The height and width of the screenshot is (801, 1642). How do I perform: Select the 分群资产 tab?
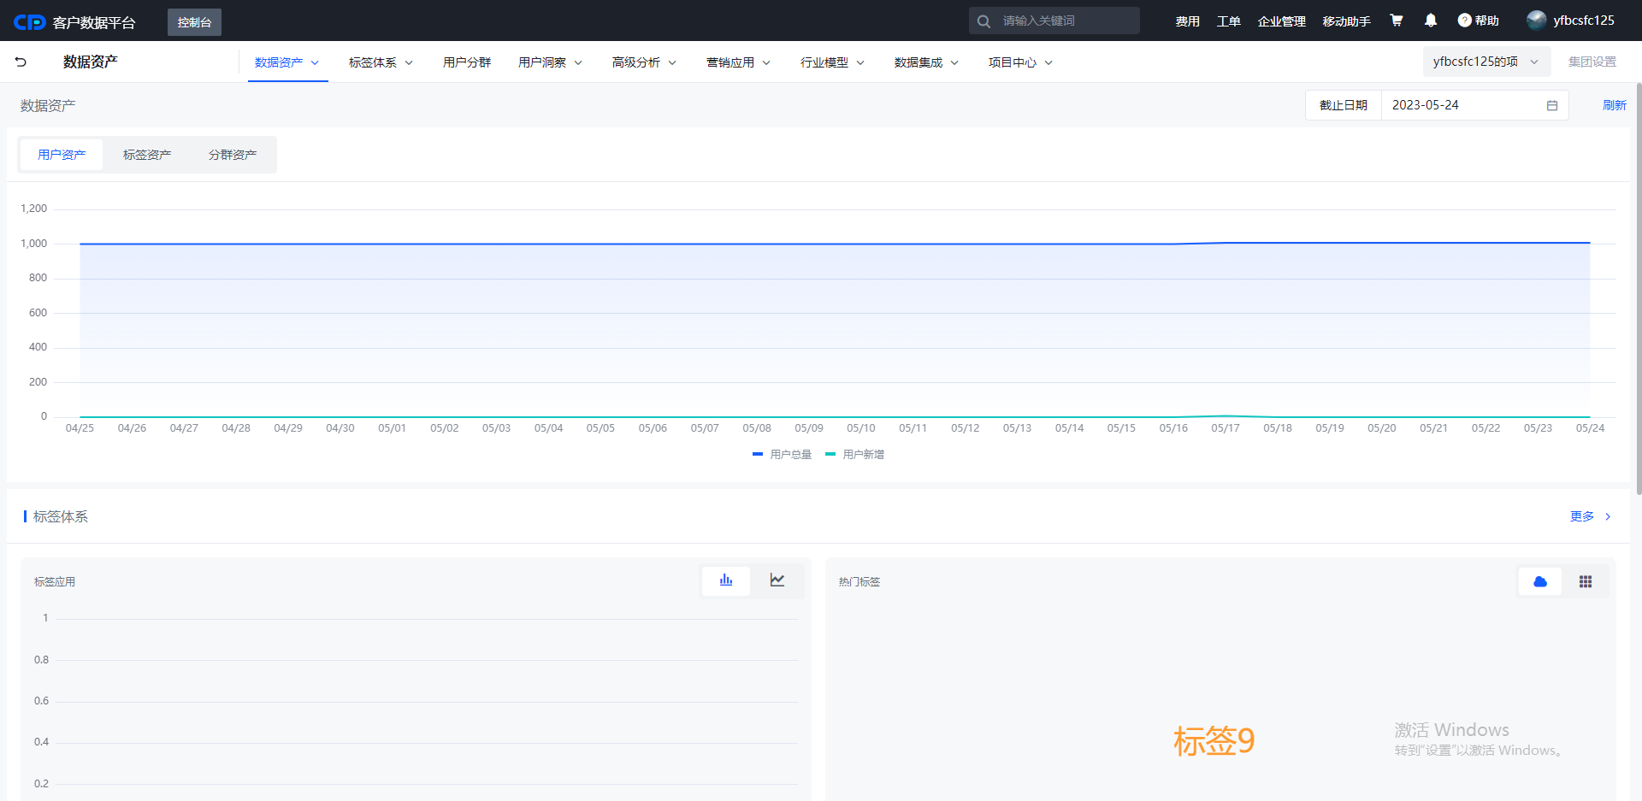233,155
